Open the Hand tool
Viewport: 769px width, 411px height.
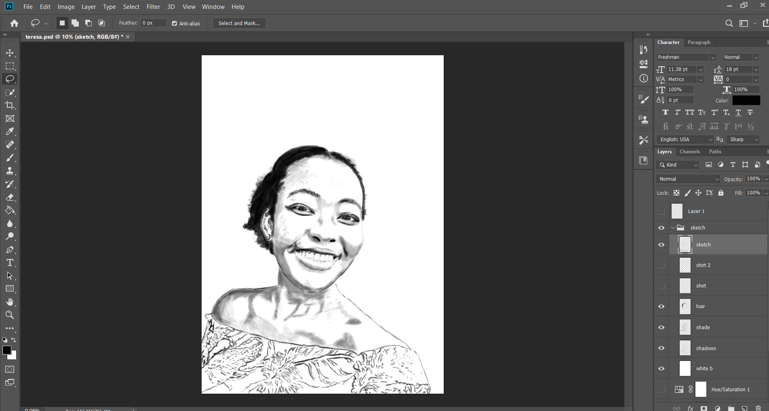coord(10,302)
